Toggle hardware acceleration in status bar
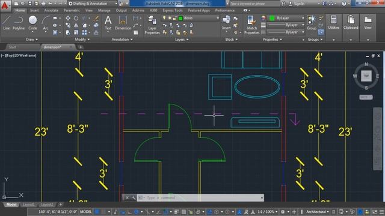The width and height of the screenshot is (385, 216). 360,212
